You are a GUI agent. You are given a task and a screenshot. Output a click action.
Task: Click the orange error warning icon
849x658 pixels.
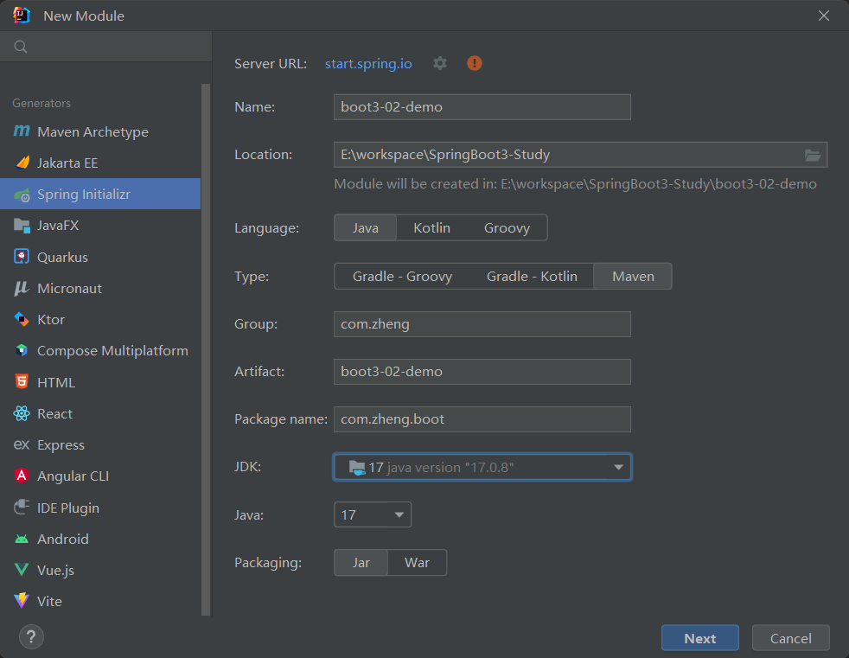(x=474, y=63)
